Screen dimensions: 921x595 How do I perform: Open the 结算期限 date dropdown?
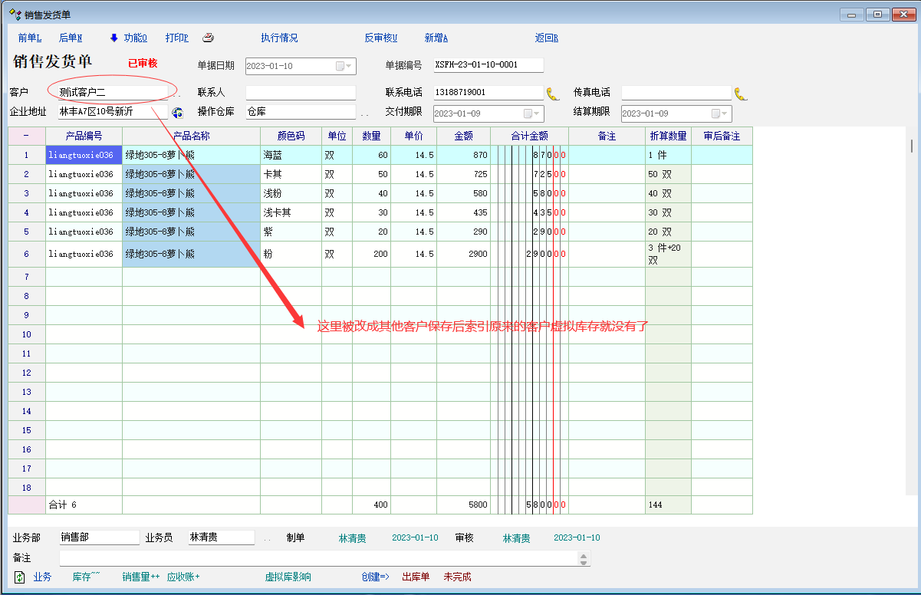pyautogui.click(x=725, y=113)
